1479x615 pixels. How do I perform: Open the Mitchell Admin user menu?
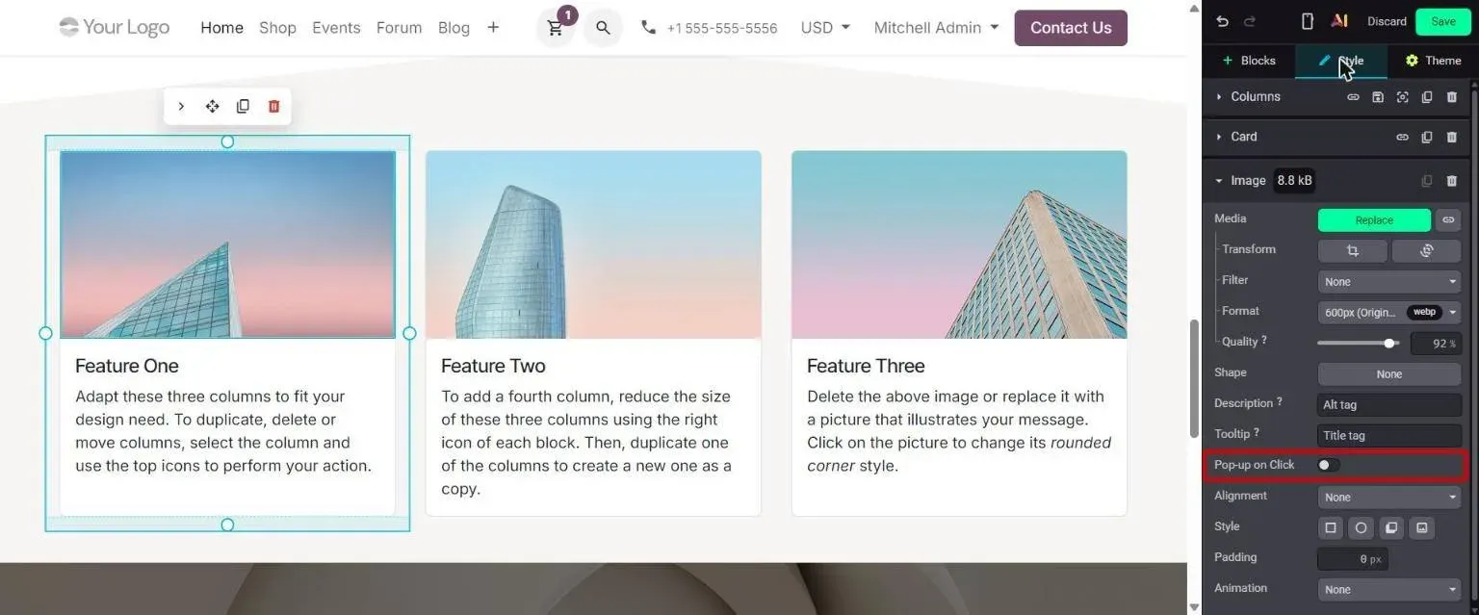point(936,28)
